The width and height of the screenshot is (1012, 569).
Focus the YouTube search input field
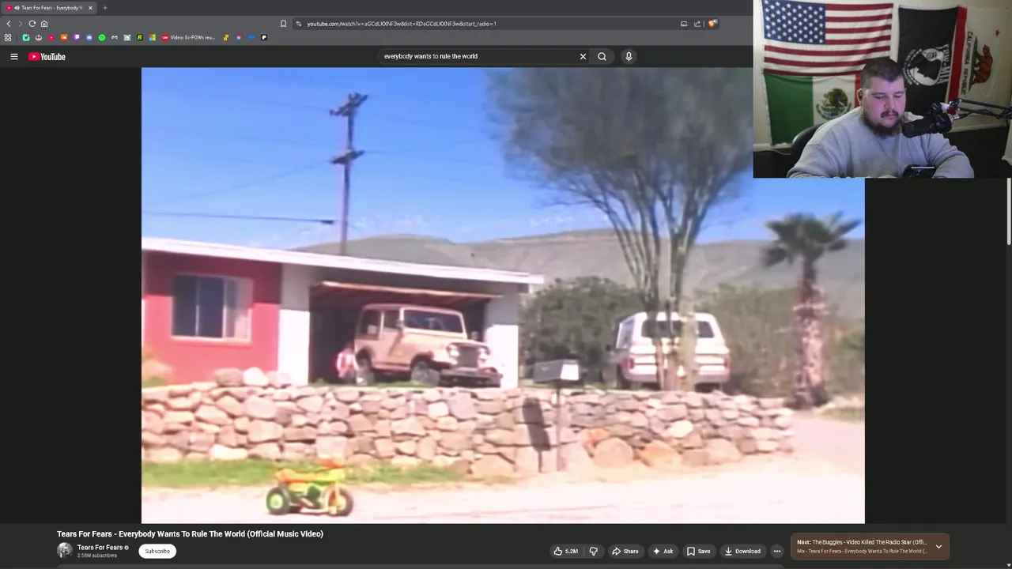478,56
